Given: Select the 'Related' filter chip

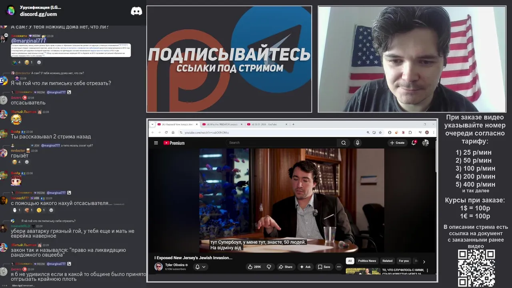Looking at the screenshot, I should pyautogui.click(x=387, y=261).
